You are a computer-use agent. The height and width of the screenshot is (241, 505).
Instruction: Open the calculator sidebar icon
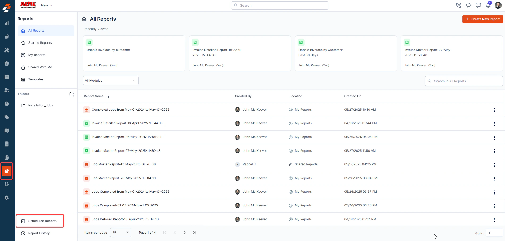coord(7,144)
